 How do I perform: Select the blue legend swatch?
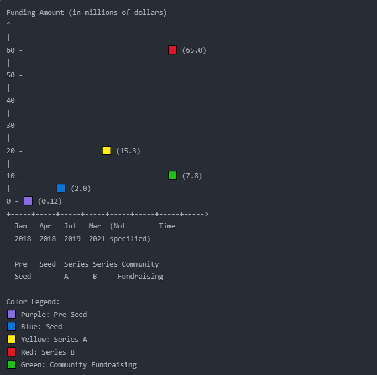click(x=12, y=326)
